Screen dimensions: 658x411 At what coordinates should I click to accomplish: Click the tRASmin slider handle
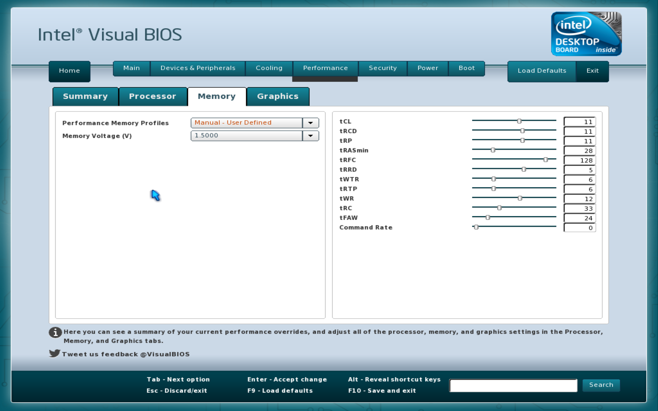point(493,150)
